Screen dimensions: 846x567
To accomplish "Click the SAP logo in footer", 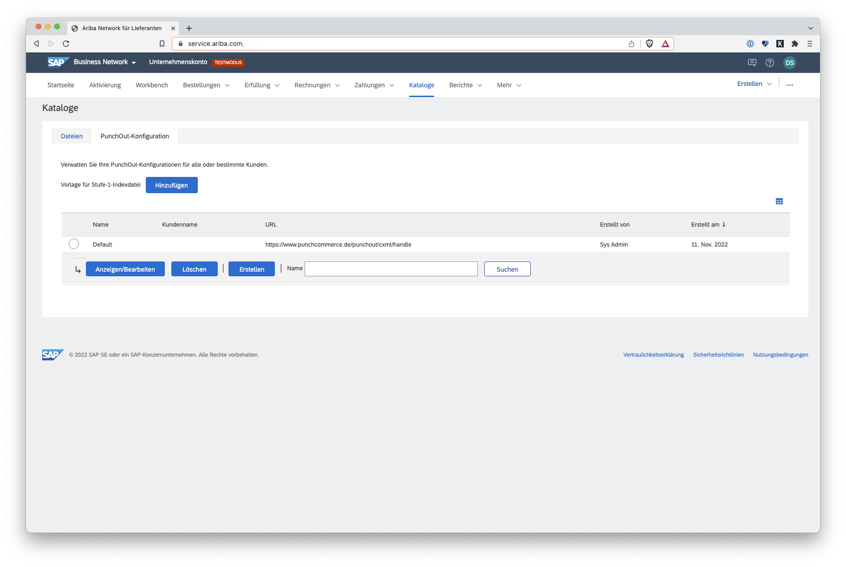I will pos(53,355).
